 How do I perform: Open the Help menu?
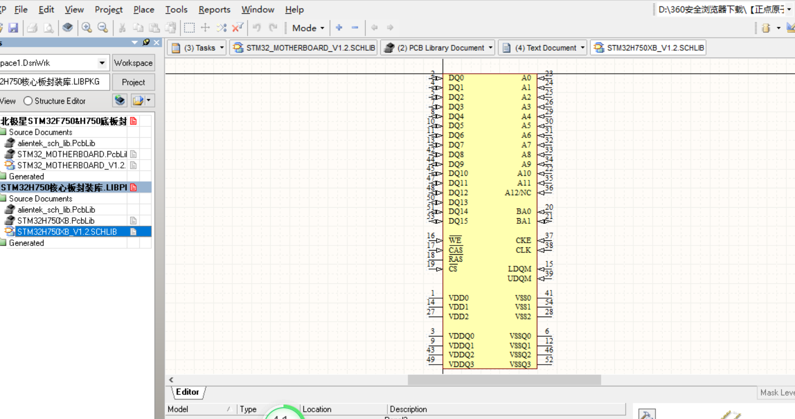(x=294, y=9)
